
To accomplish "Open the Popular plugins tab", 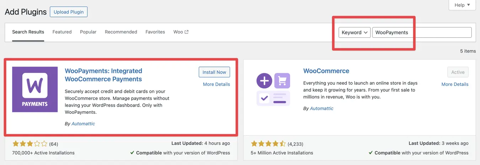I will [x=88, y=32].
